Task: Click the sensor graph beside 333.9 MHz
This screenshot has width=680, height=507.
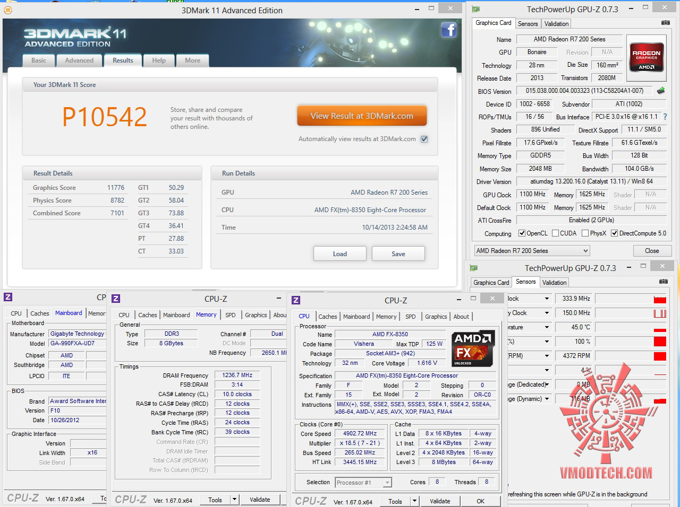Action: coord(631,299)
